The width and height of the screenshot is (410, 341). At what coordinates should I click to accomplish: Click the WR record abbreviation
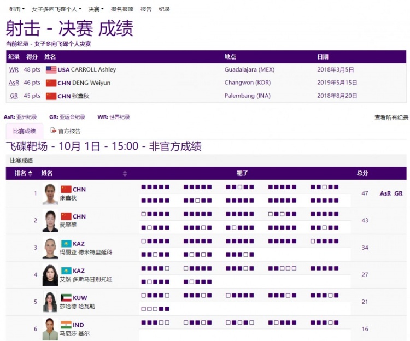coord(14,70)
